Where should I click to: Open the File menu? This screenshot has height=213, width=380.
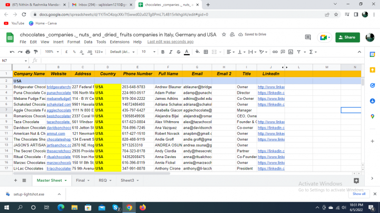click(x=23, y=42)
